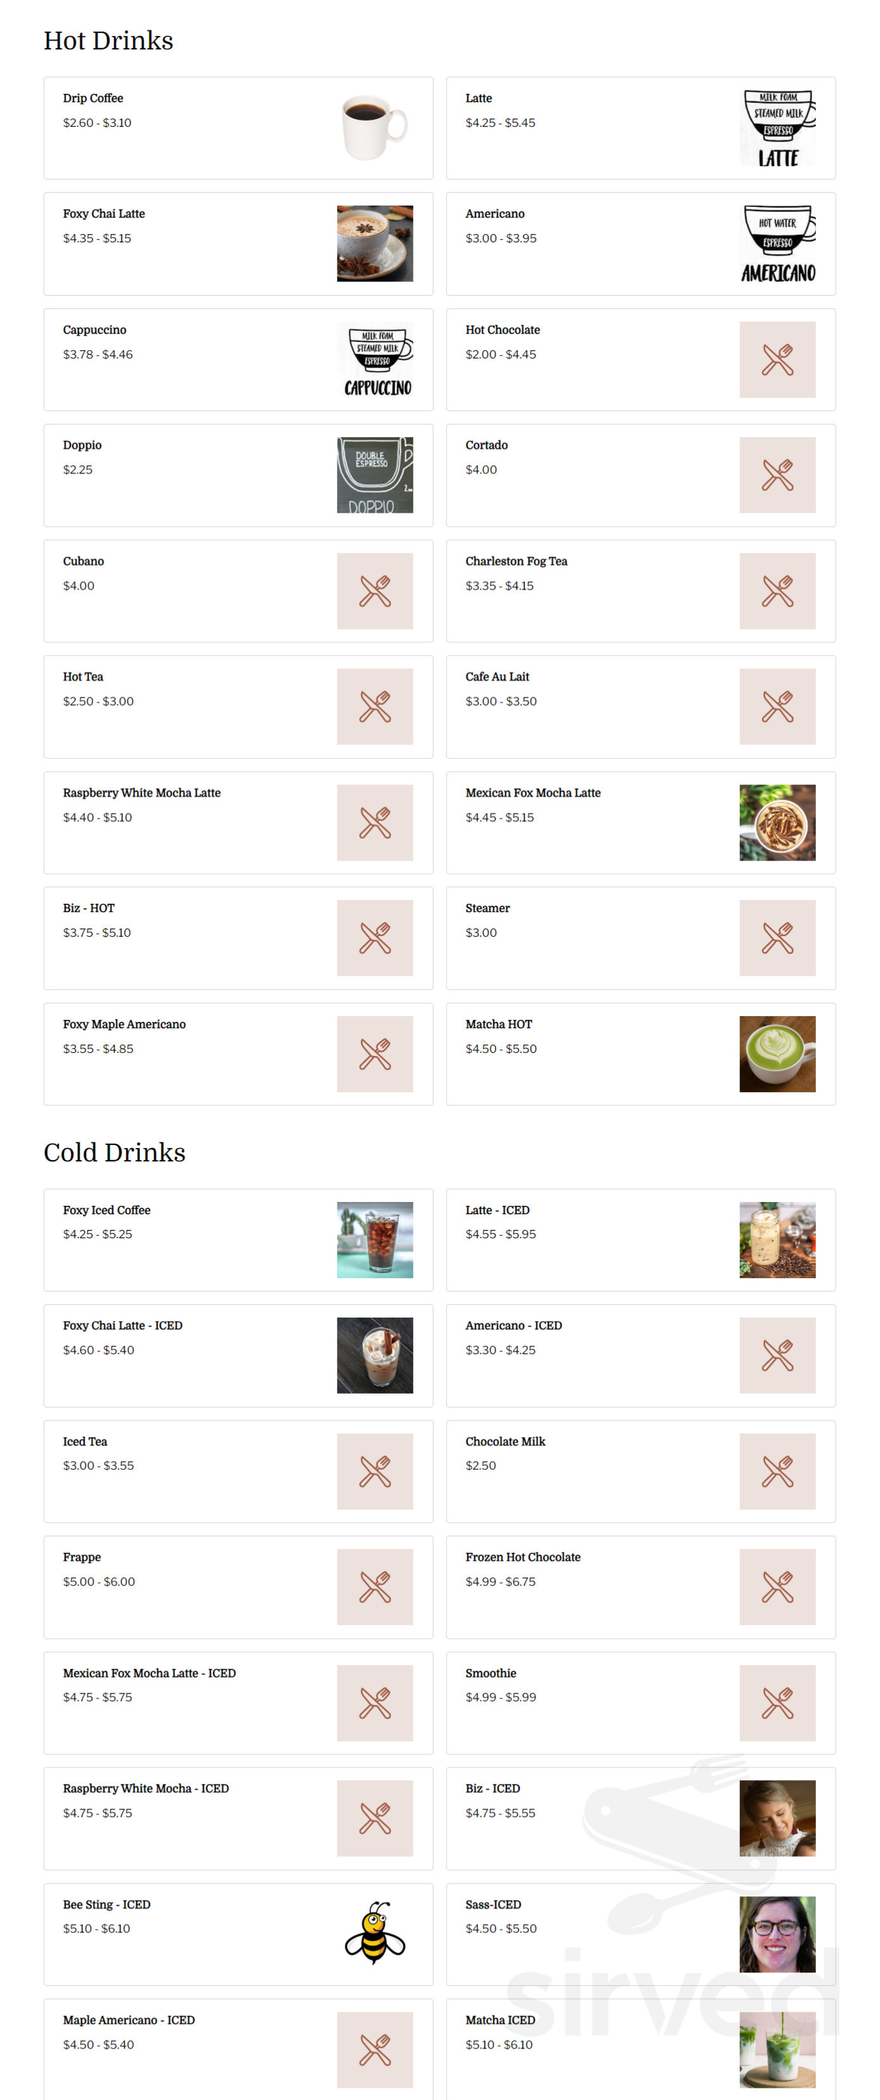The image size is (880, 2100).
Task: Click the placeholder icon for Chocolate Milk
Action: coord(779,1470)
